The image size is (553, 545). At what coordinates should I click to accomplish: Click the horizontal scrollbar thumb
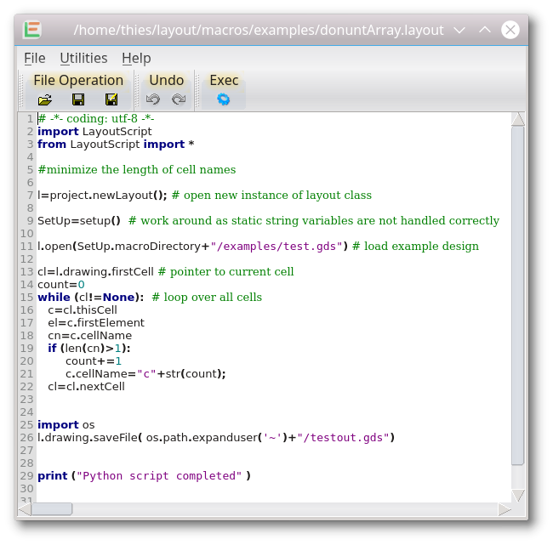(x=52, y=509)
